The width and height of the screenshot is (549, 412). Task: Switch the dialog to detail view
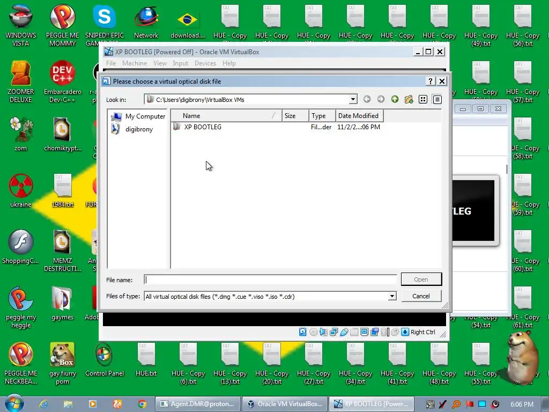point(437,99)
